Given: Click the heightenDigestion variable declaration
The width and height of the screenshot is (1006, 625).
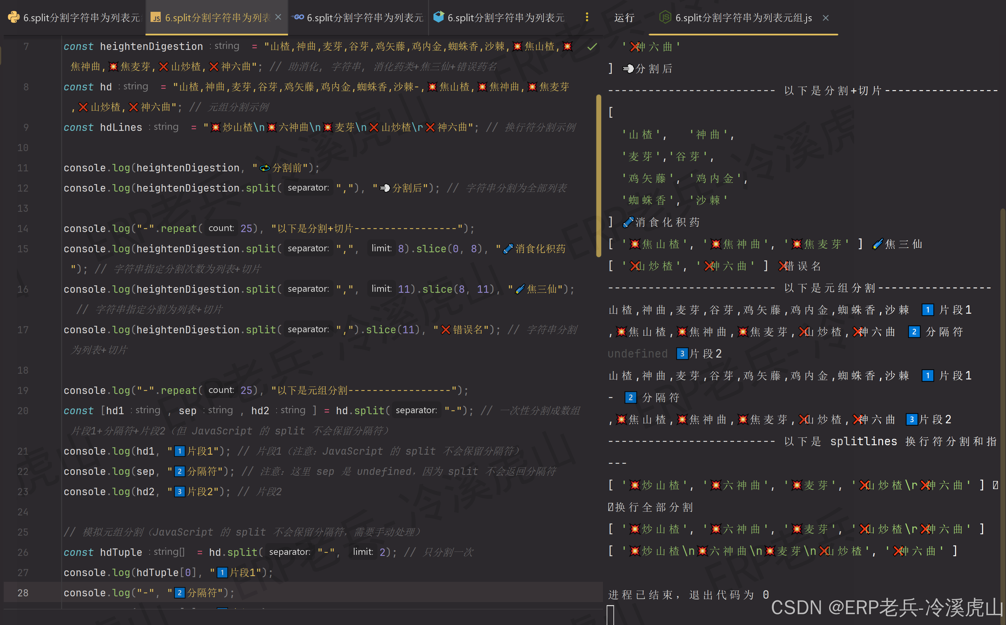Looking at the screenshot, I should point(151,46).
